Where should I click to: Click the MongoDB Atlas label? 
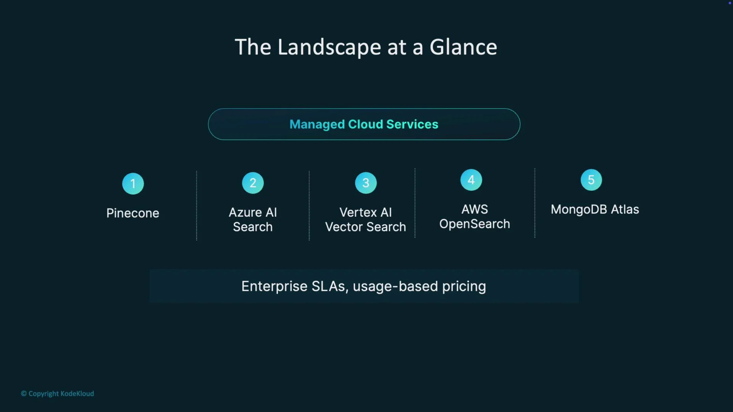click(x=595, y=209)
